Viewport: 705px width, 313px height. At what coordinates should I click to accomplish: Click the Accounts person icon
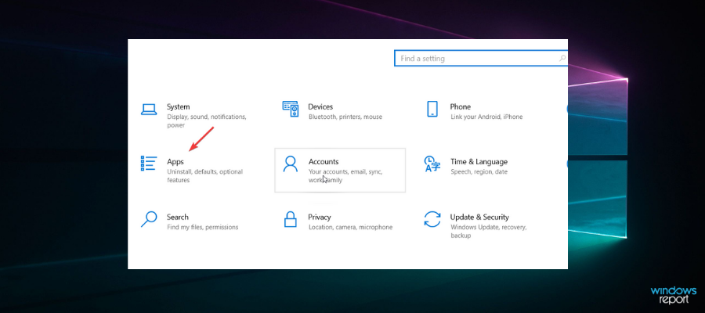tap(291, 164)
